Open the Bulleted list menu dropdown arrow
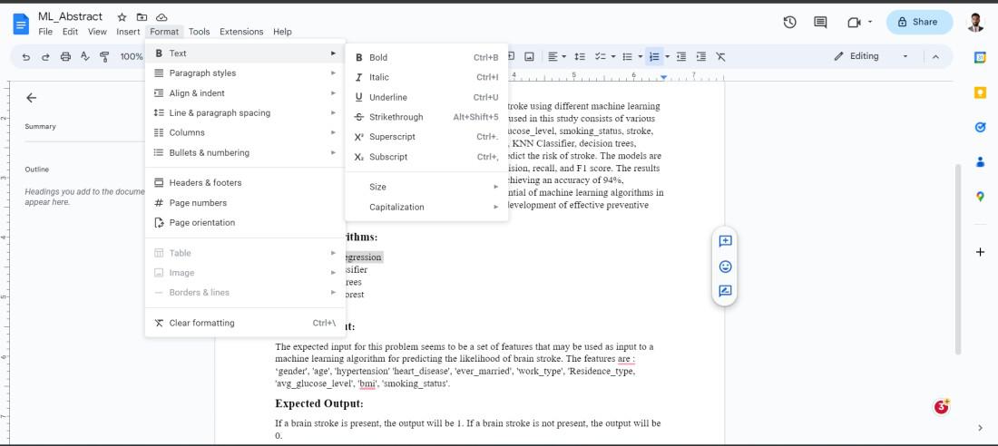Screen dimensions: 998x446 (640, 56)
